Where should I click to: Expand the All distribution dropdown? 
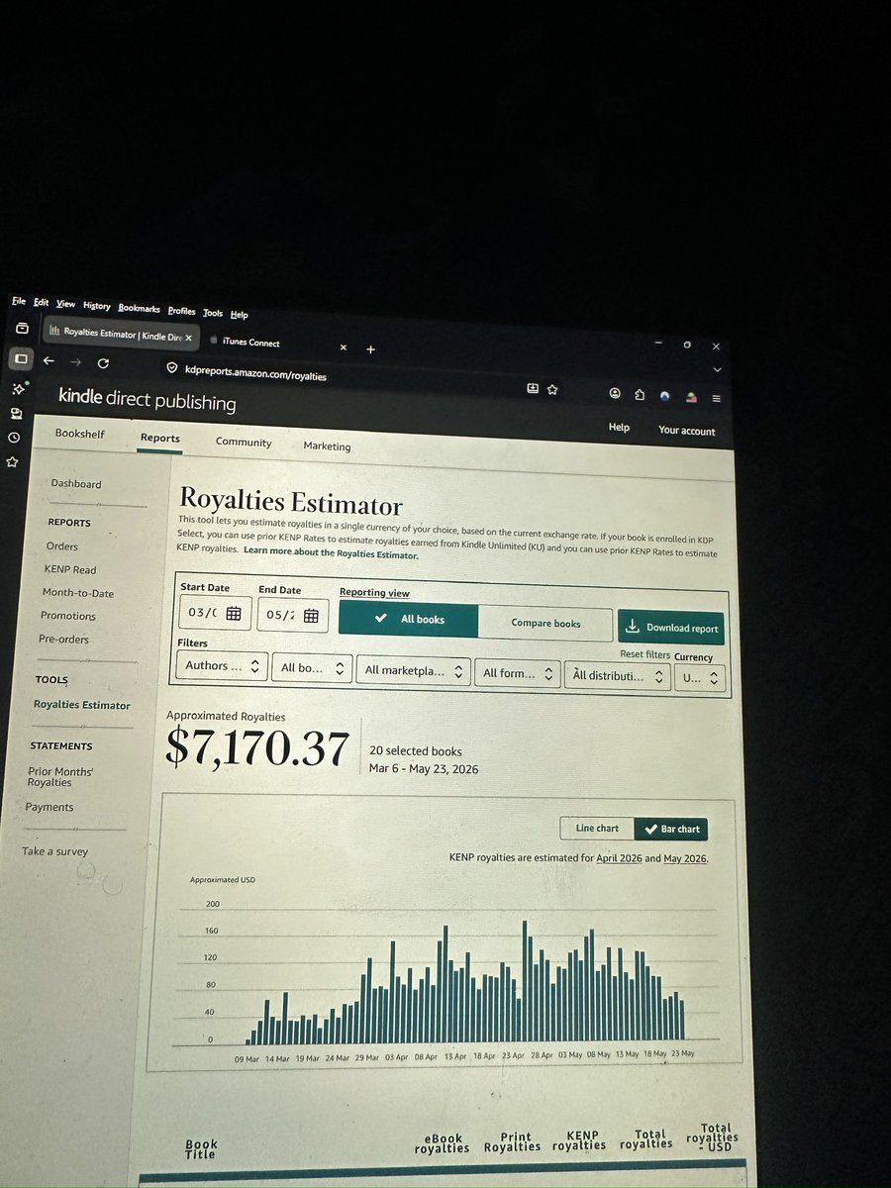point(618,676)
